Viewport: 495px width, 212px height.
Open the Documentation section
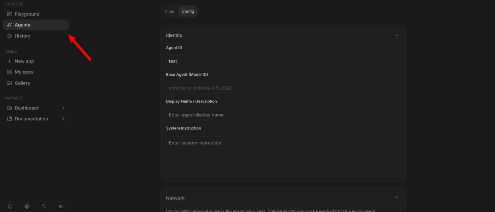tap(36, 119)
